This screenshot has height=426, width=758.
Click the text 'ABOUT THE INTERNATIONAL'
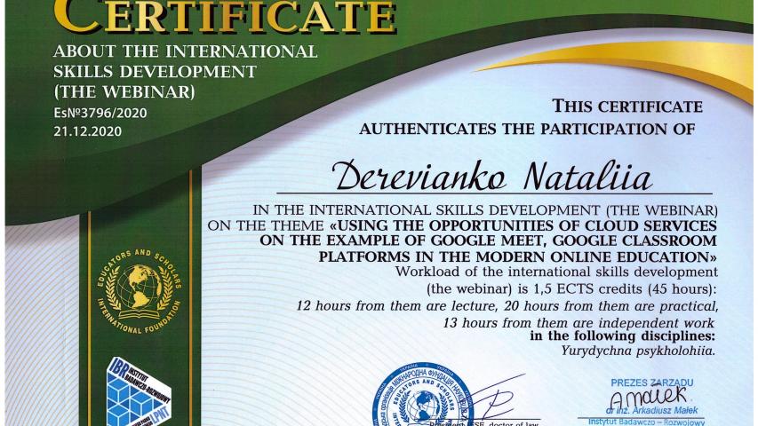(185, 51)
